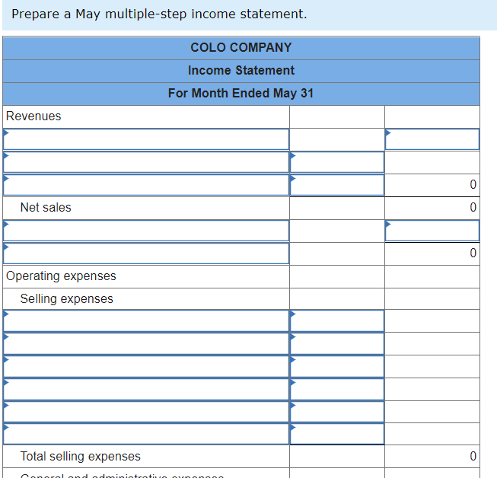Open the fifth dropdown under Selling expenses
Viewport: 497px width, 478px height.
146,412
